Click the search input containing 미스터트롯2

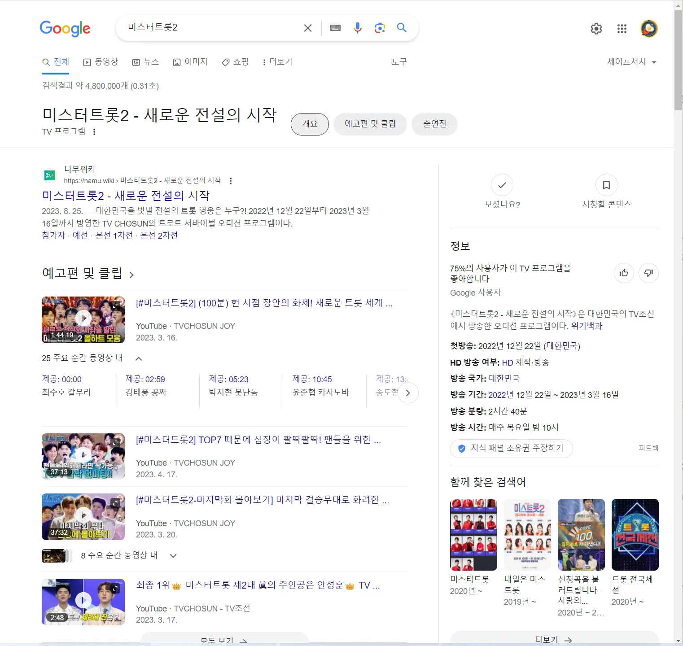[x=211, y=28]
